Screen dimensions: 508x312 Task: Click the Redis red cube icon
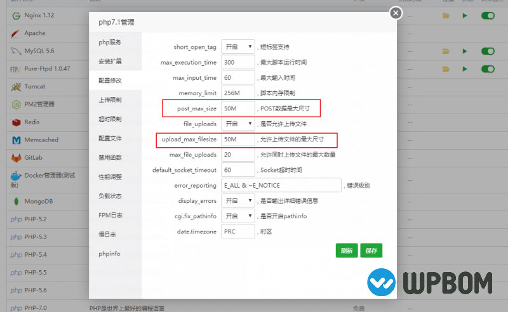coord(17,122)
